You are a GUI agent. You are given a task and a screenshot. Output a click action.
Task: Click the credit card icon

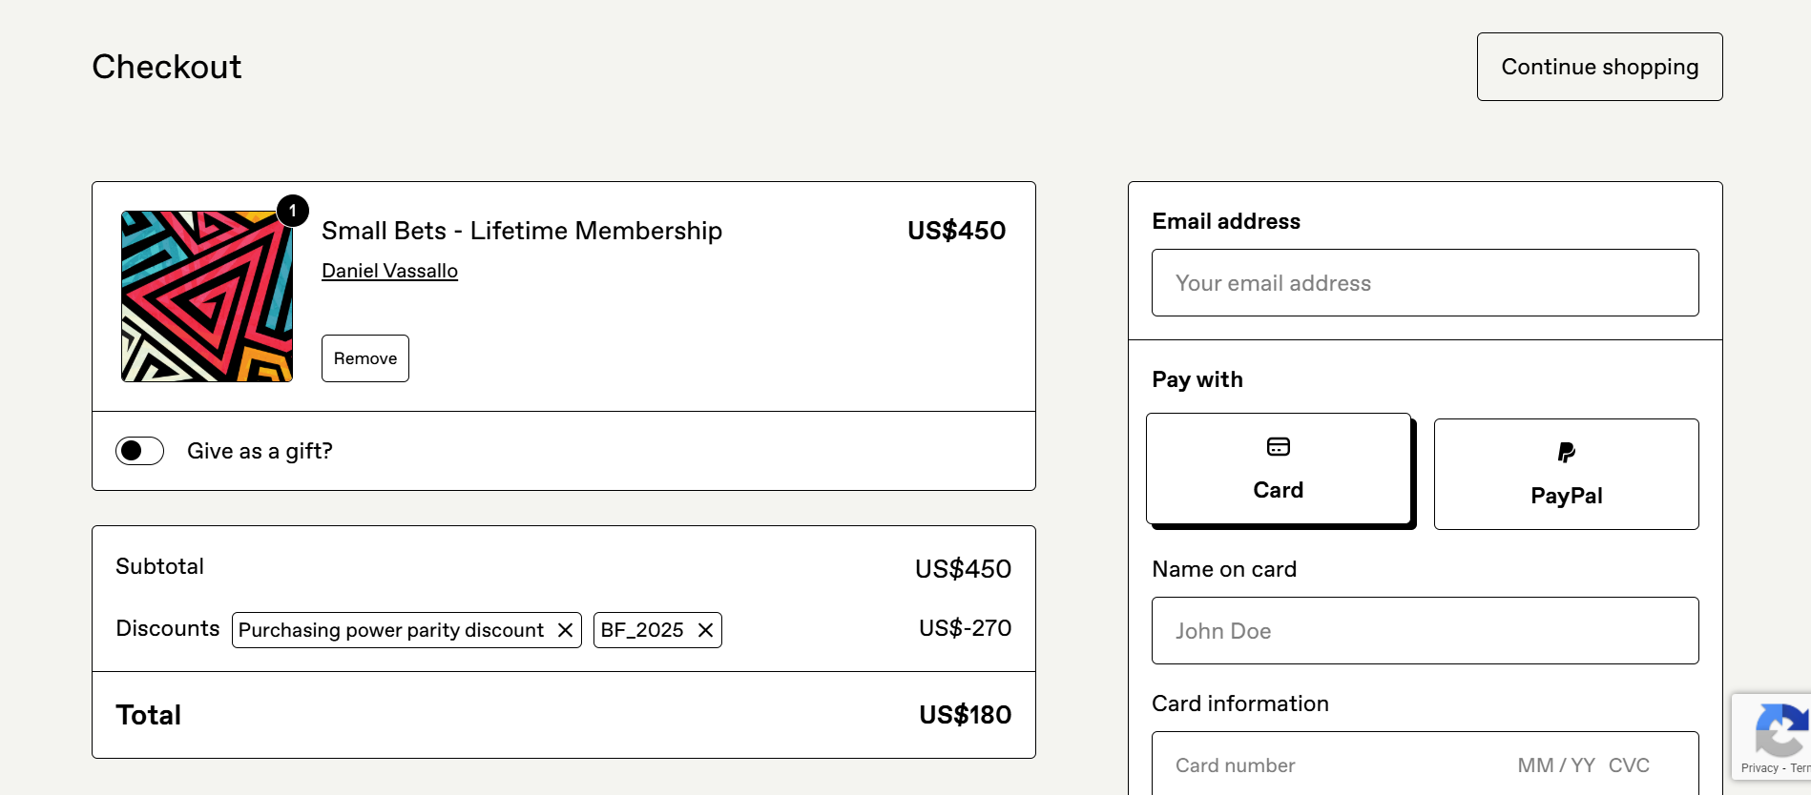[1278, 446]
